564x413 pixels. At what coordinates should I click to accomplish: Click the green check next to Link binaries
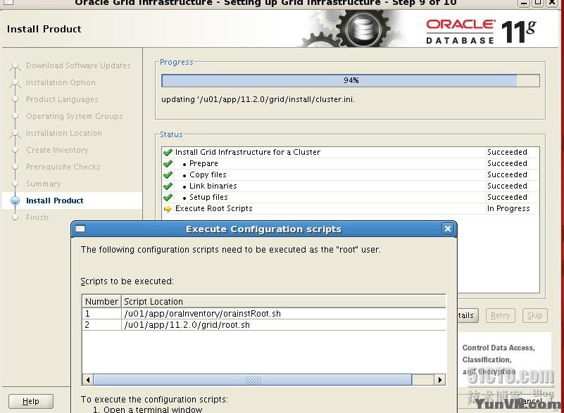(x=168, y=186)
